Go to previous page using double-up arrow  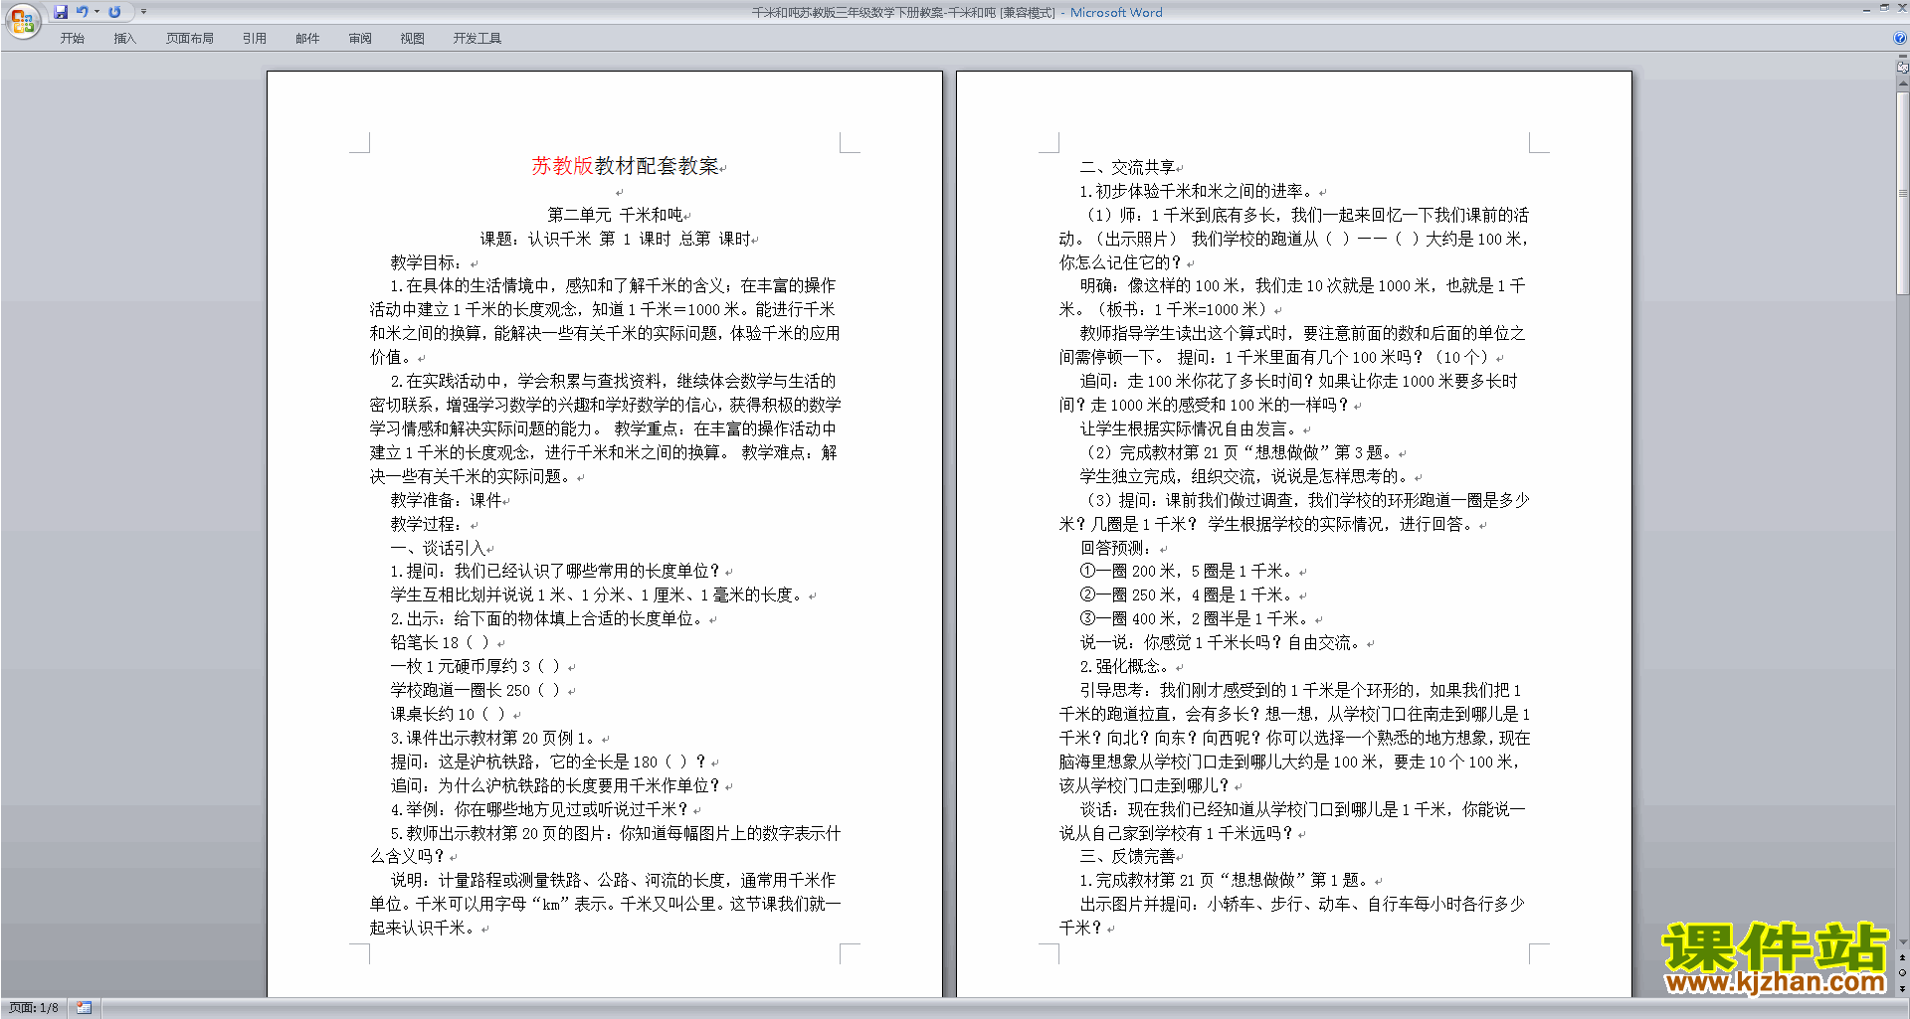1902,958
